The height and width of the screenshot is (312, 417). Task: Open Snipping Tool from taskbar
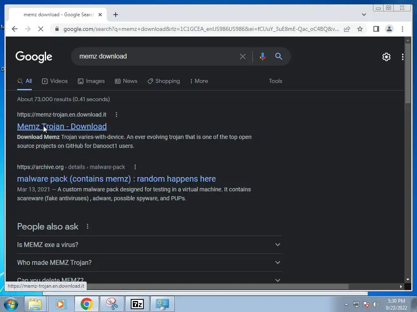coord(112,304)
